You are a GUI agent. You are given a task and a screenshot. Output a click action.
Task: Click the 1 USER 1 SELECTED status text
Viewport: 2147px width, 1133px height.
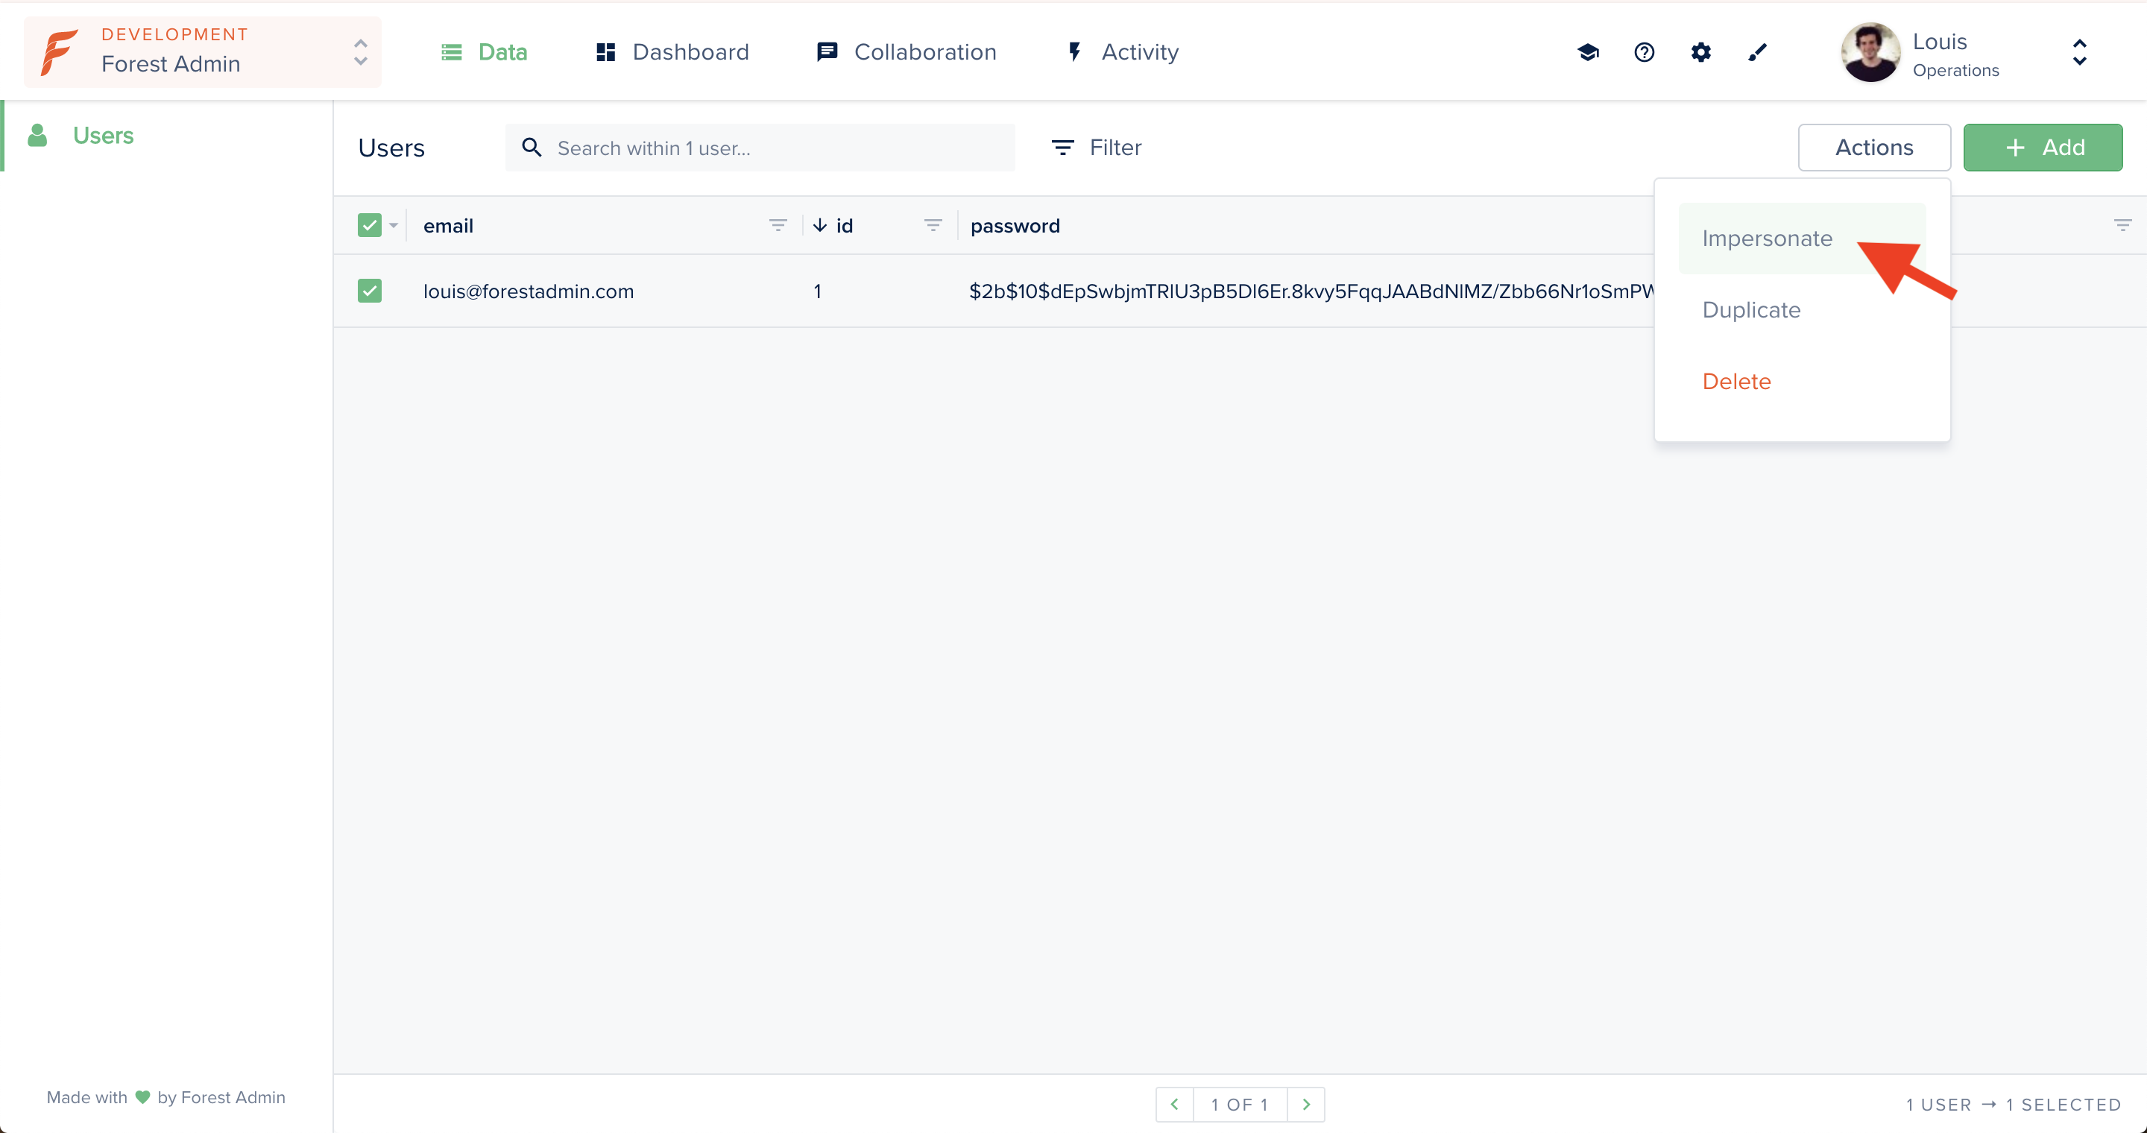pos(2013,1104)
